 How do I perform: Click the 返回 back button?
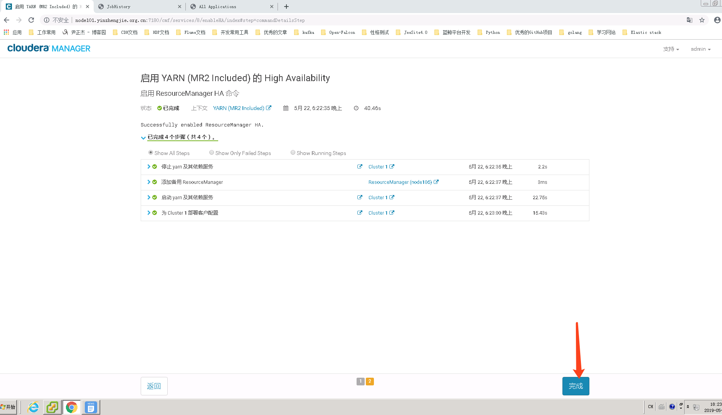pyautogui.click(x=154, y=386)
